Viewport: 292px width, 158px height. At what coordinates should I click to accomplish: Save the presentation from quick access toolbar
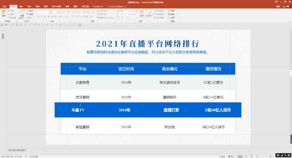(2, 25)
